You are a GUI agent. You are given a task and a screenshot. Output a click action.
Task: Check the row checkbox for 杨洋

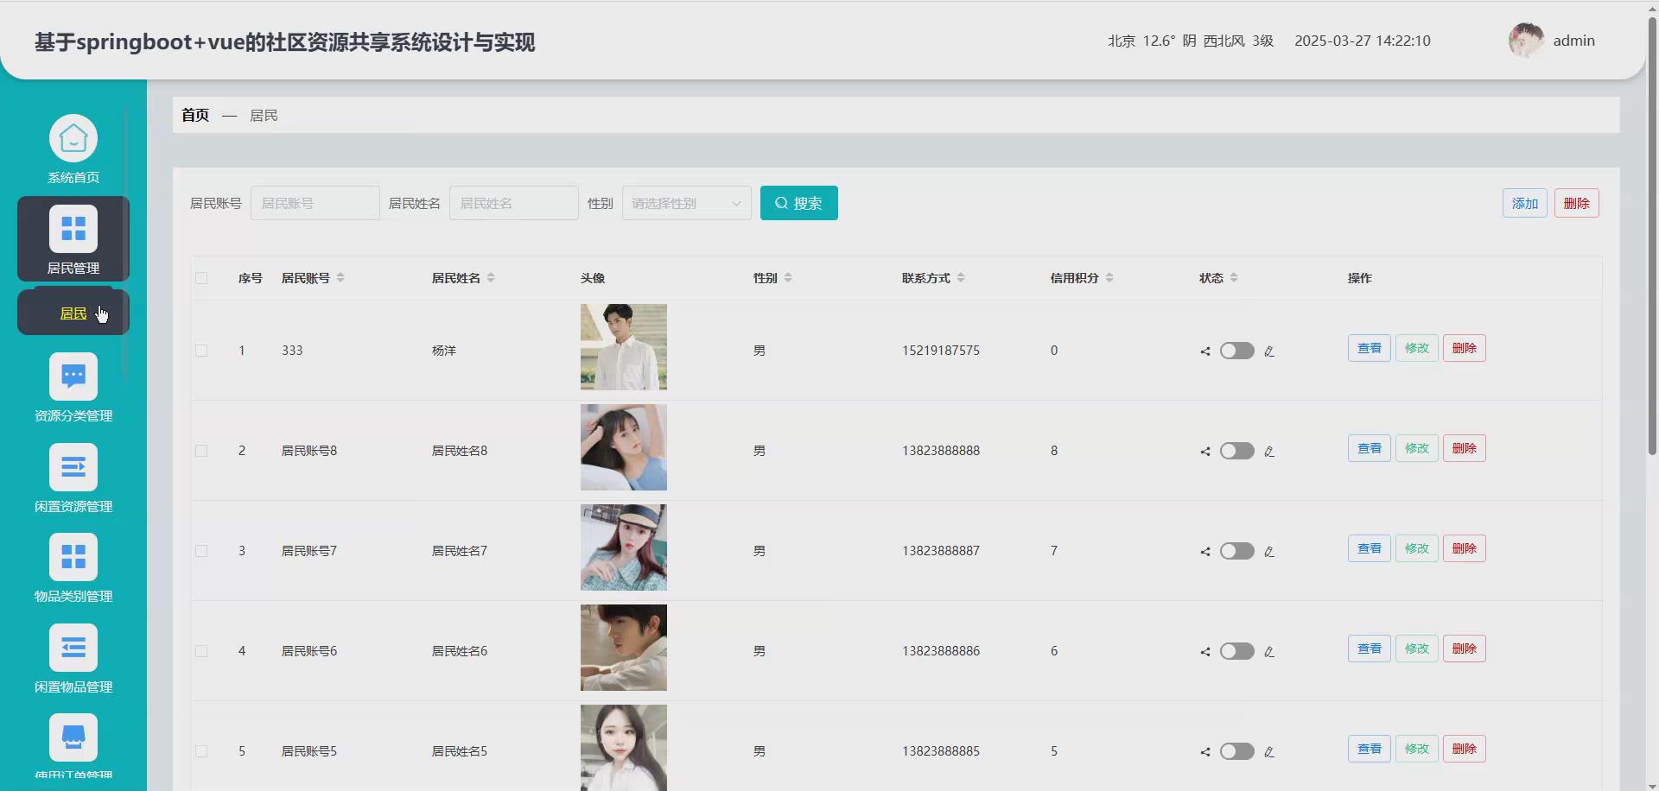tap(201, 351)
